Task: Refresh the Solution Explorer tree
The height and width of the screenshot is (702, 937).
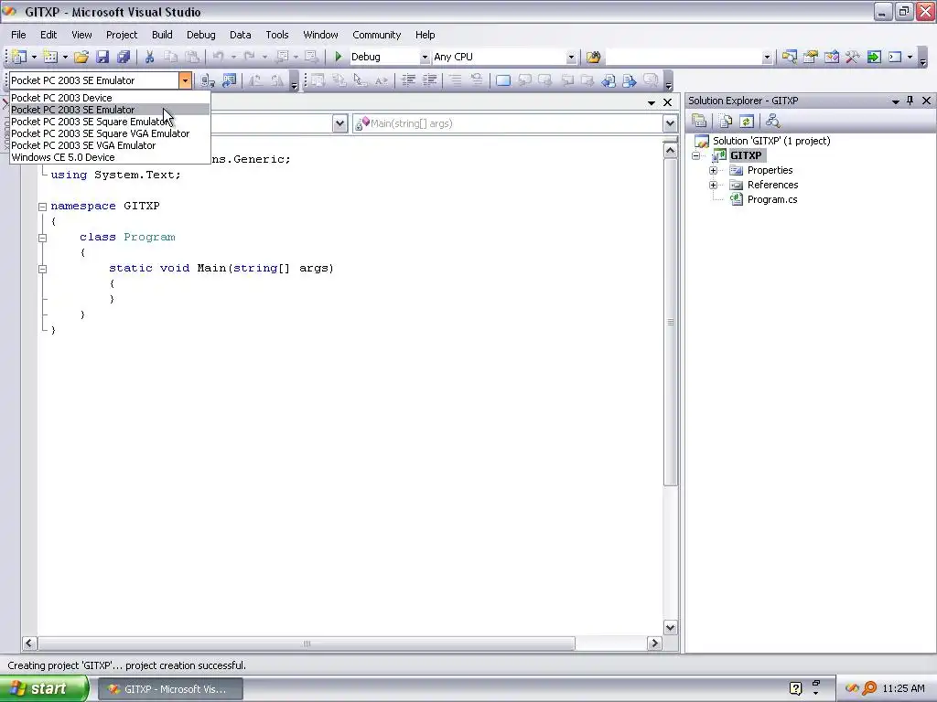Action: click(747, 122)
